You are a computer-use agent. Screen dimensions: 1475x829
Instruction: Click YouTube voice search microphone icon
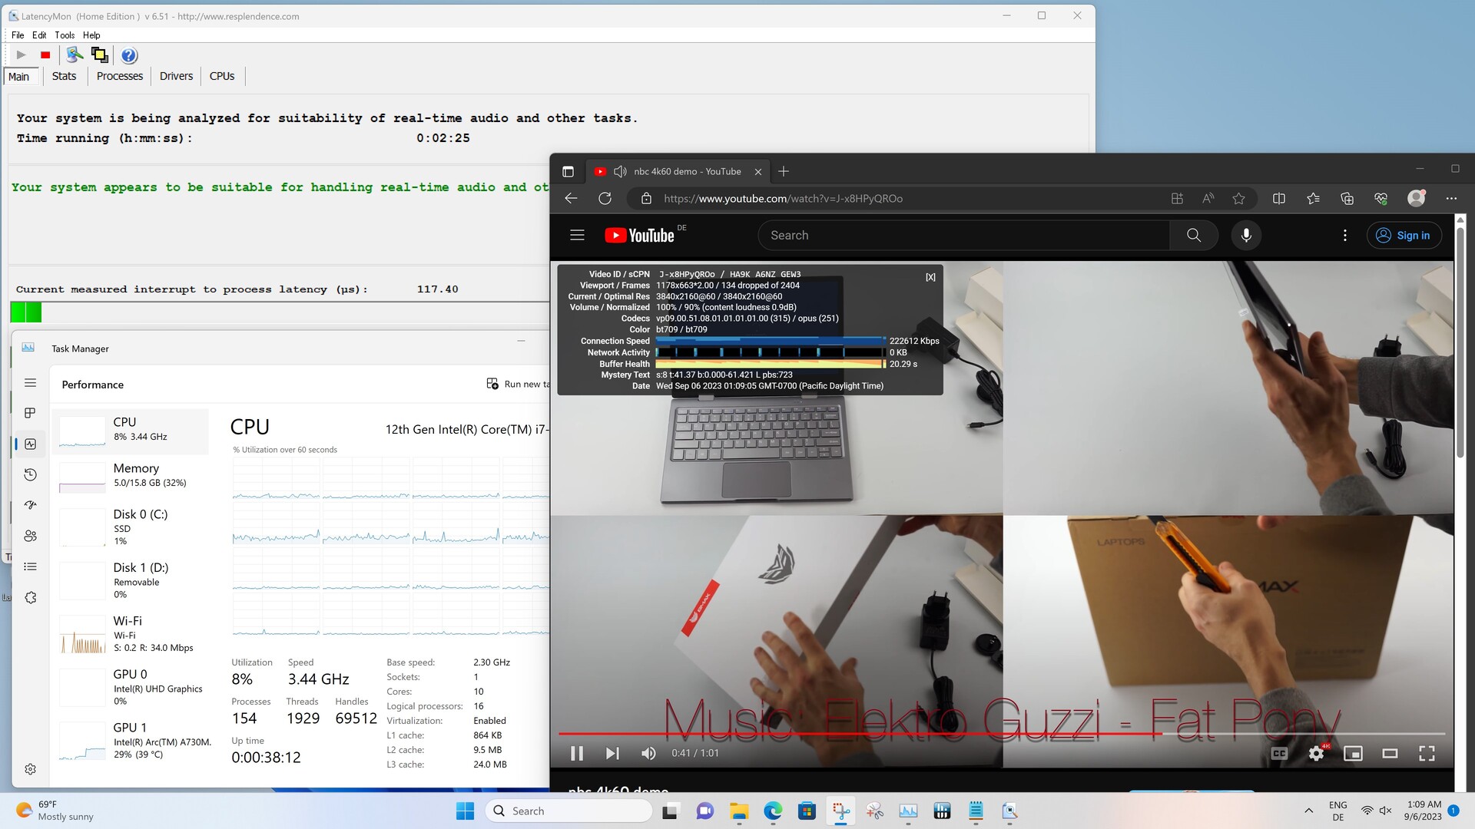[1246, 236]
